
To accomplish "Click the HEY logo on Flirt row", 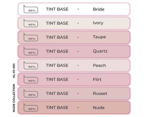I will point(31,79).
